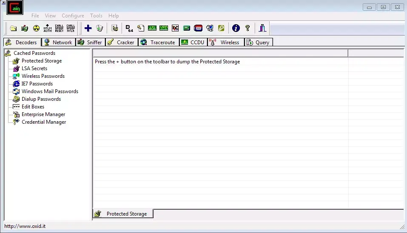Switch to the CCDU tab
Viewport: 407px width, 233px height.
194,42
